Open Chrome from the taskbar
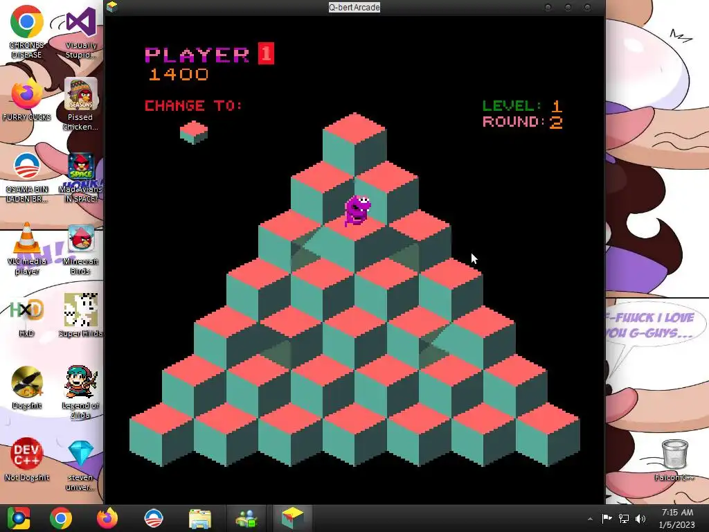The height and width of the screenshot is (532, 709). [x=61, y=518]
